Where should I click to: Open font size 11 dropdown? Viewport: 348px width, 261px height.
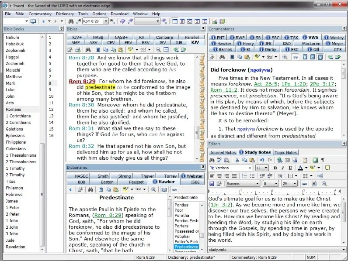(266, 168)
